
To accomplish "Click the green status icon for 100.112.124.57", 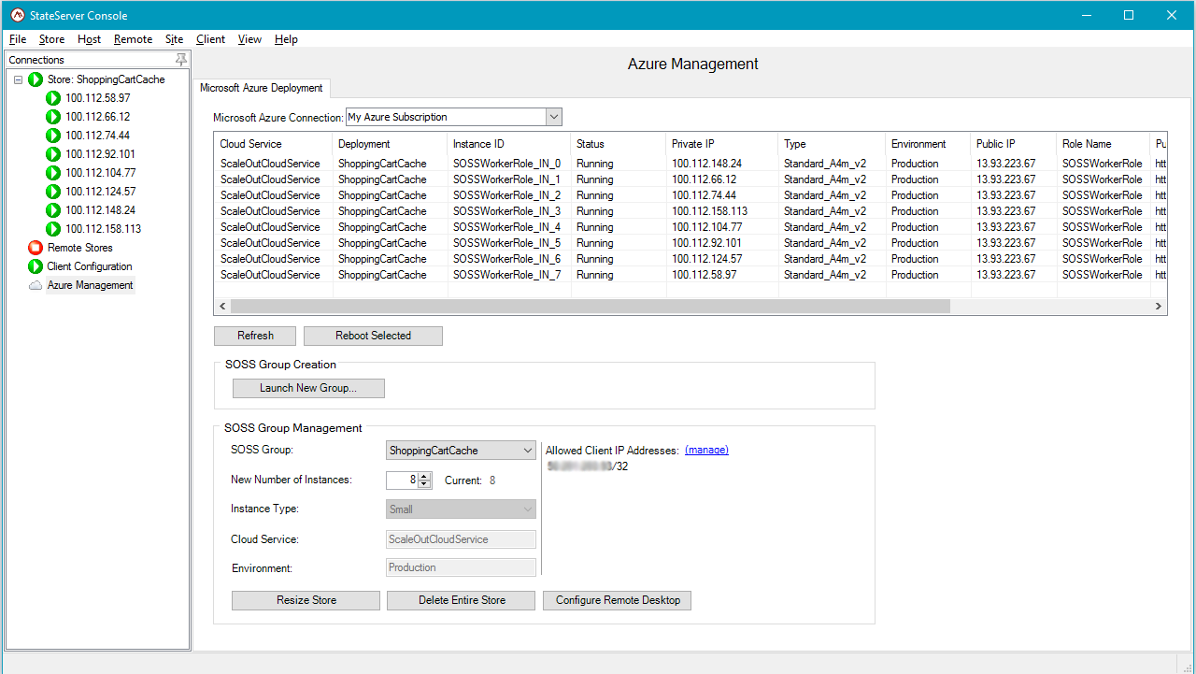I will pyautogui.click(x=53, y=192).
